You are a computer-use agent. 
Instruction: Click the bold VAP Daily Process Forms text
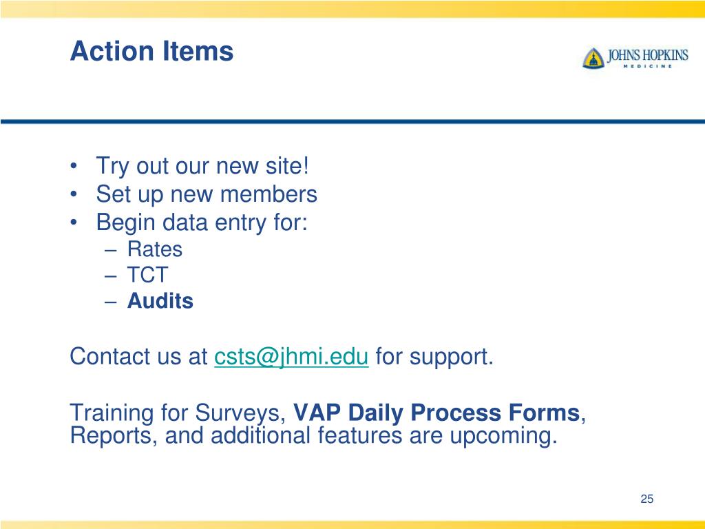[436, 413]
